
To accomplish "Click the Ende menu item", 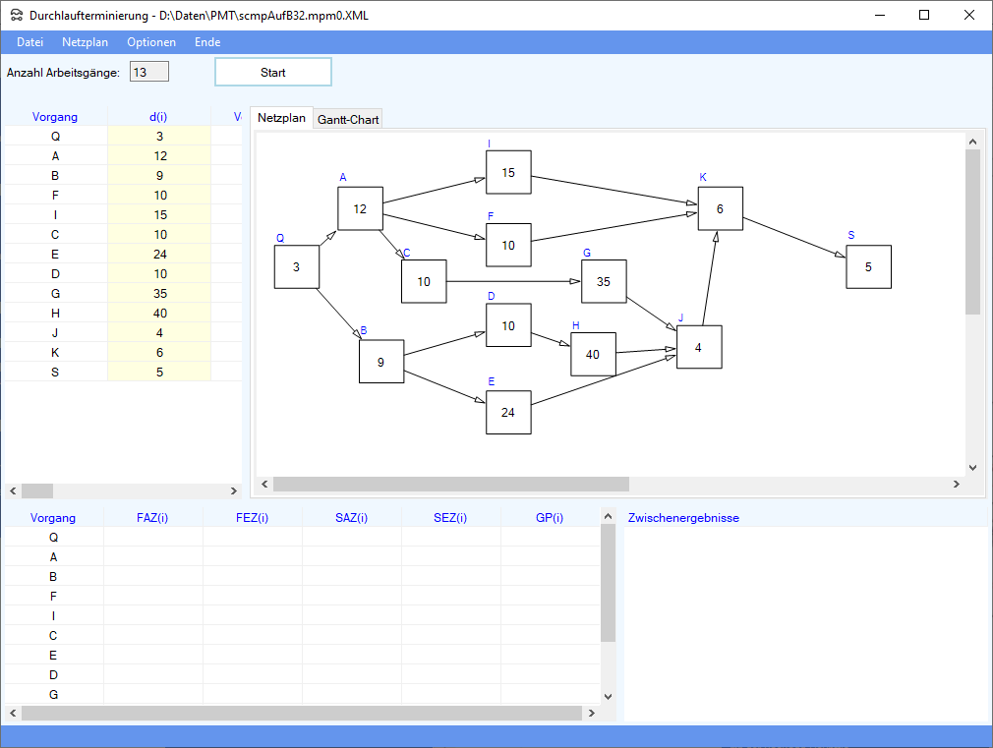I will (207, 42).
